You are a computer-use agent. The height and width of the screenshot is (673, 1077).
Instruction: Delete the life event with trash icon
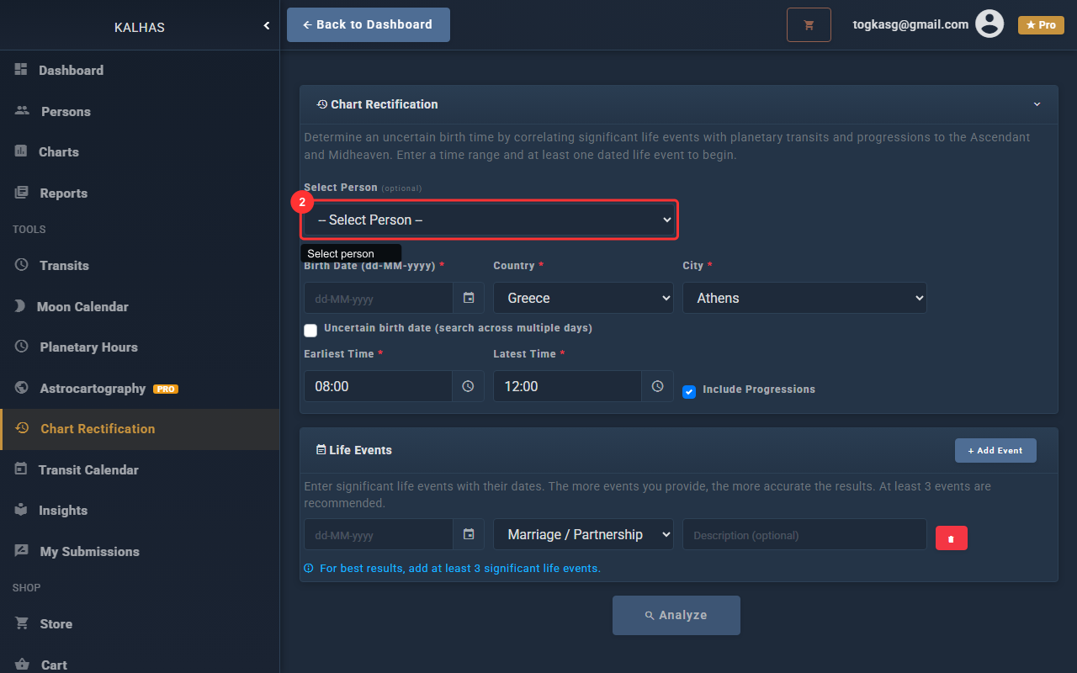(x=951, y=538)
